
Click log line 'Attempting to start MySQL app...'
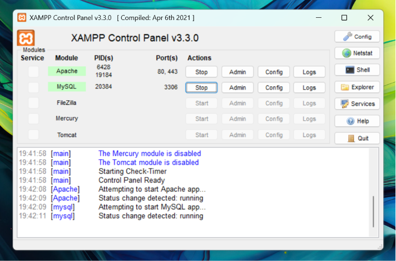point(152,207)
